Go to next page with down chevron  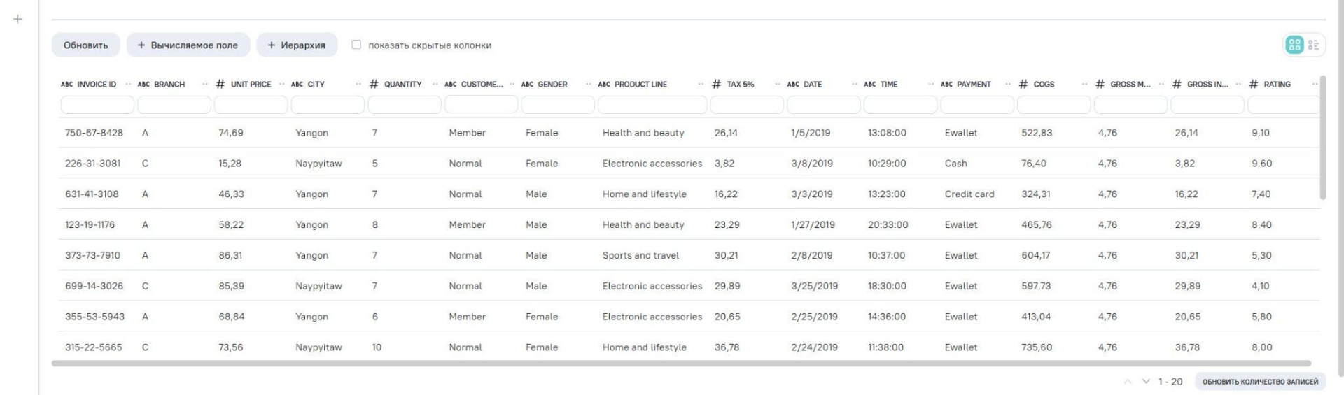(1146, 382)
